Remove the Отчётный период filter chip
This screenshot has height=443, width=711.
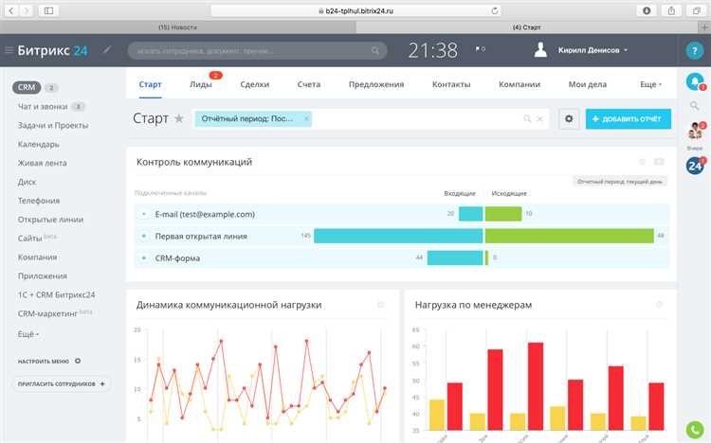coord(306,118)
